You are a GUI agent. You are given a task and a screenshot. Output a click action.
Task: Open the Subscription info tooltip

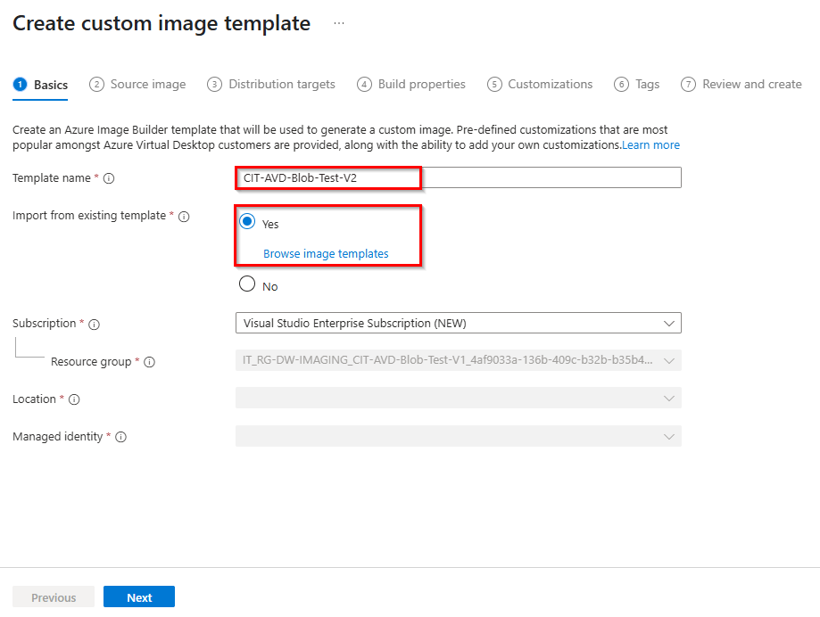(x=94, y=324)
